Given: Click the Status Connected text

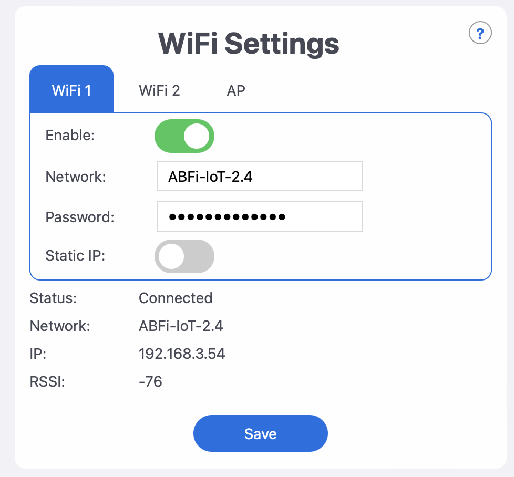Looking at the screenshot, I should pos(176,298).
